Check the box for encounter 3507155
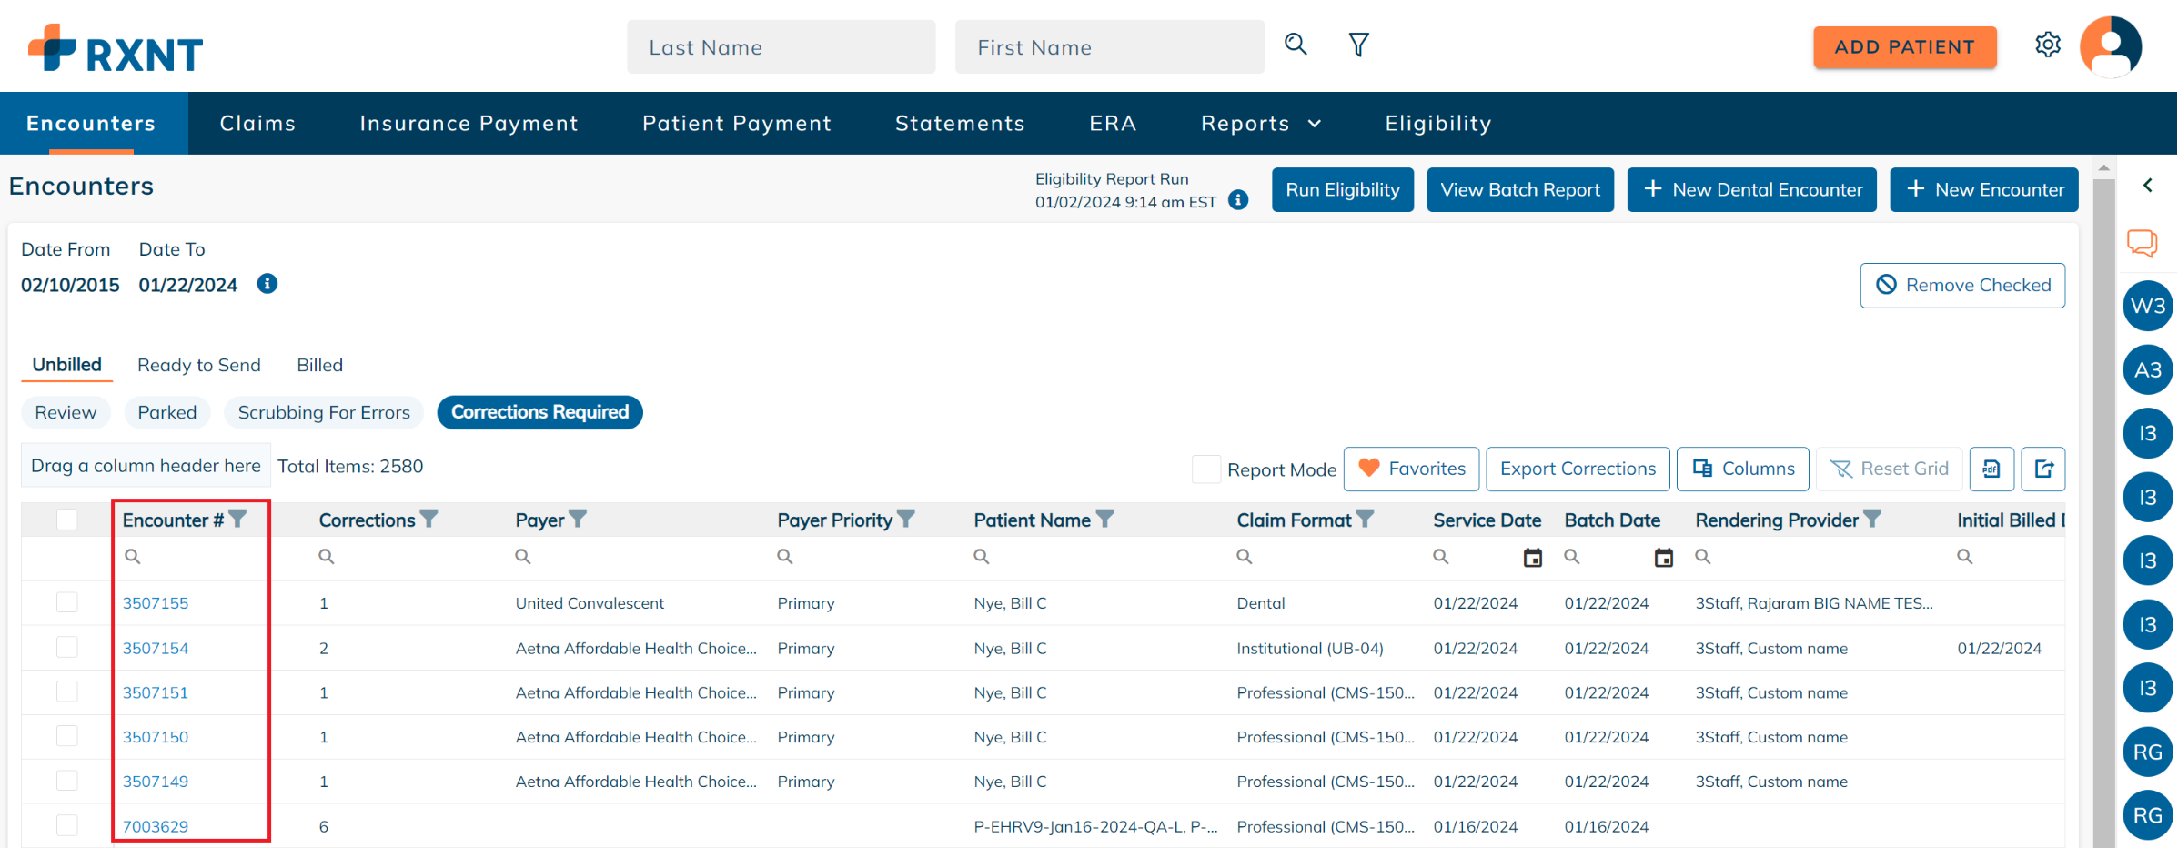The height and width of the screenshot is (848, 2178). (x=67, y=602)
